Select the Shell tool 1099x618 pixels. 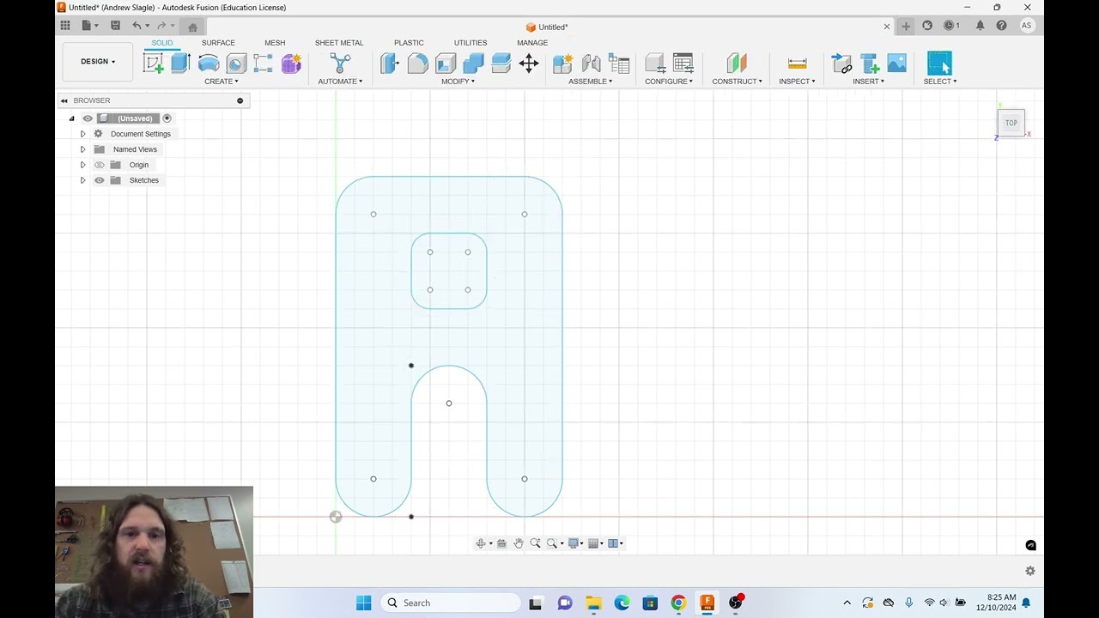click(446, 63)
